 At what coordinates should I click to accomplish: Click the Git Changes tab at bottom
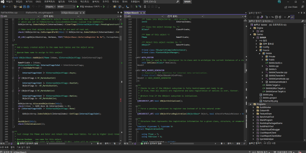point(269,143)
